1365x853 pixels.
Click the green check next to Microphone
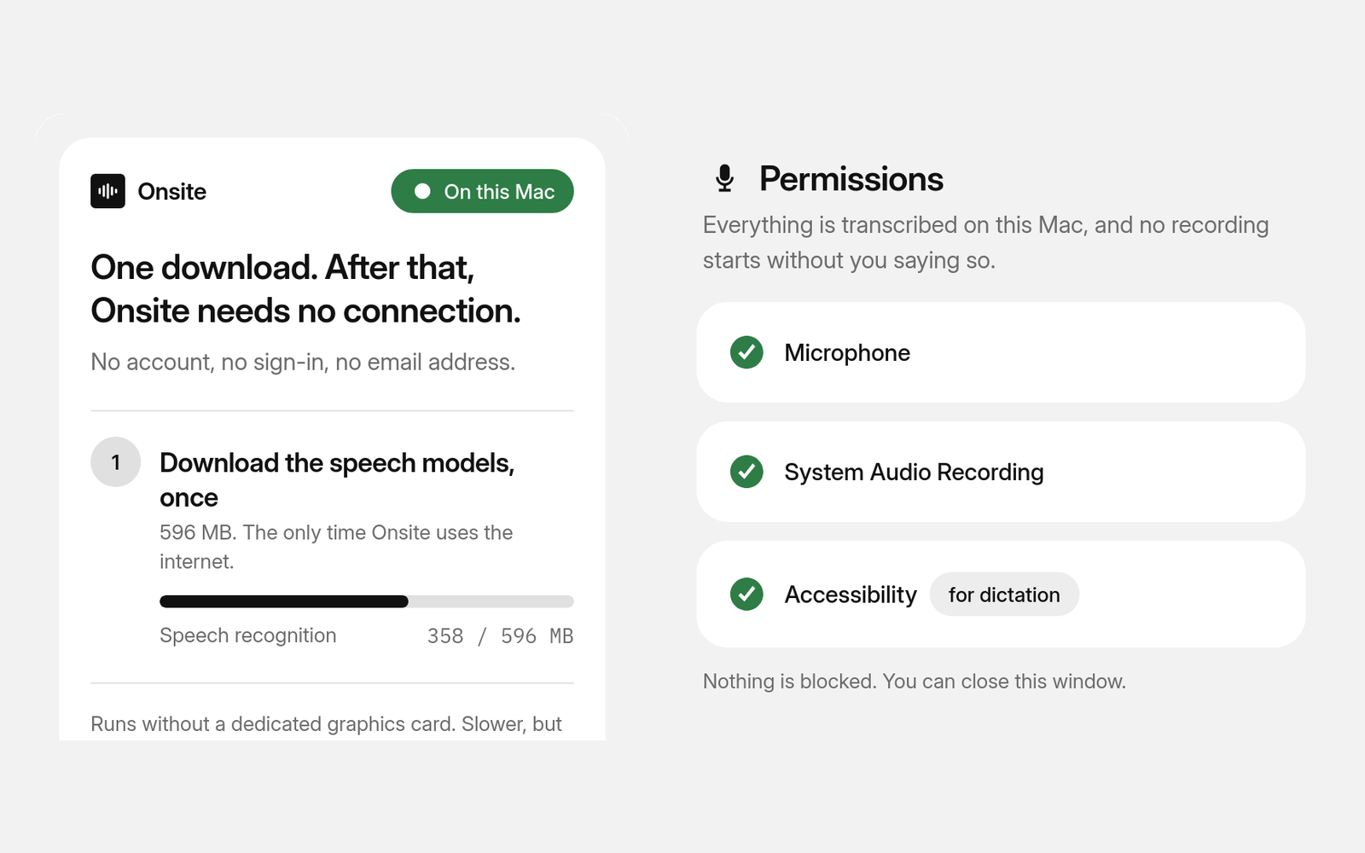[x=746, y=352]
